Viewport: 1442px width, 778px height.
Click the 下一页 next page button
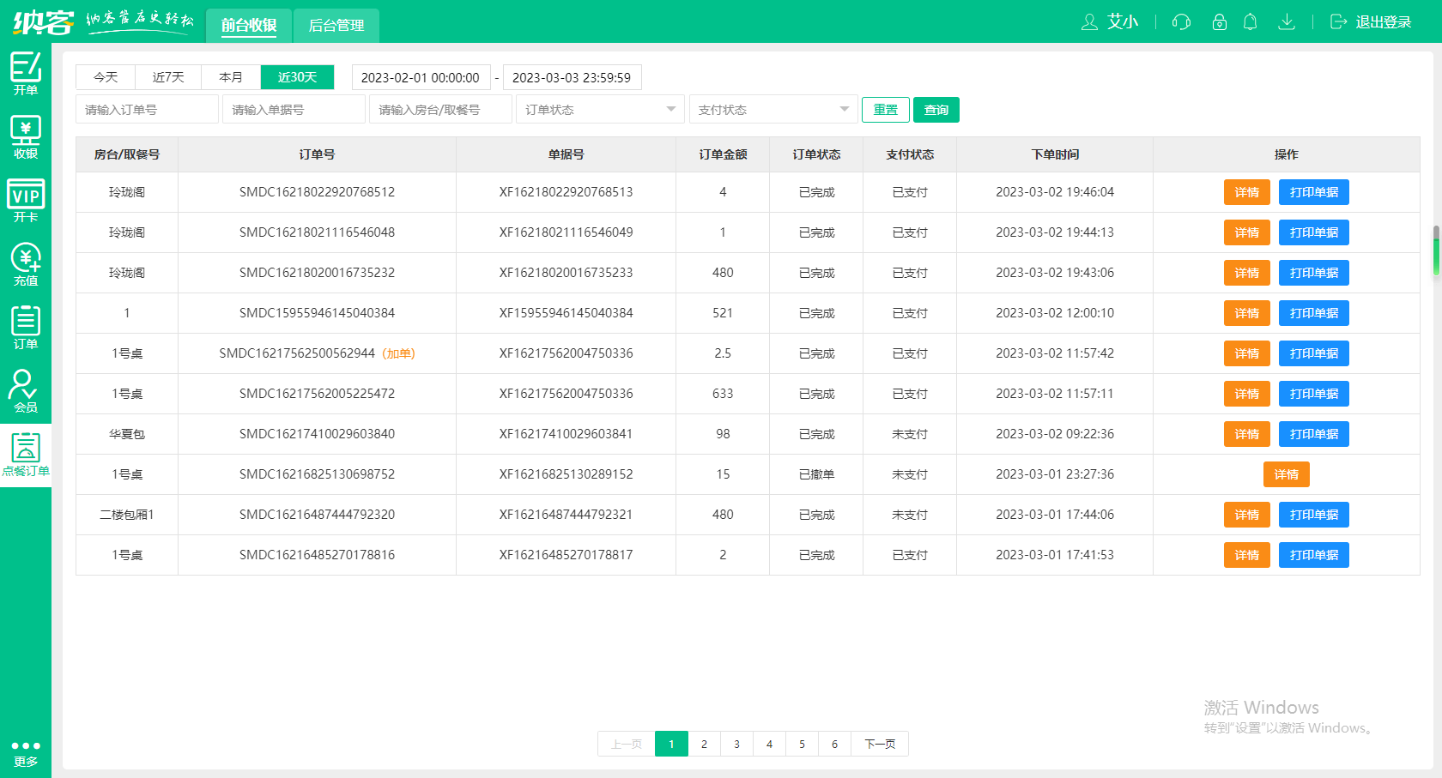click(x=880, y=744)
